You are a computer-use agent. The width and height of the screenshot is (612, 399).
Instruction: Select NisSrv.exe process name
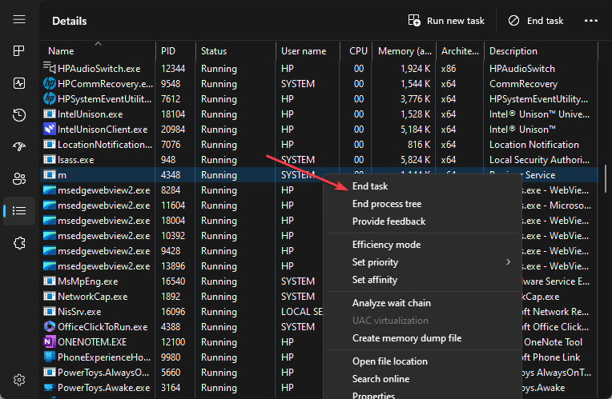tap(79, 312)
